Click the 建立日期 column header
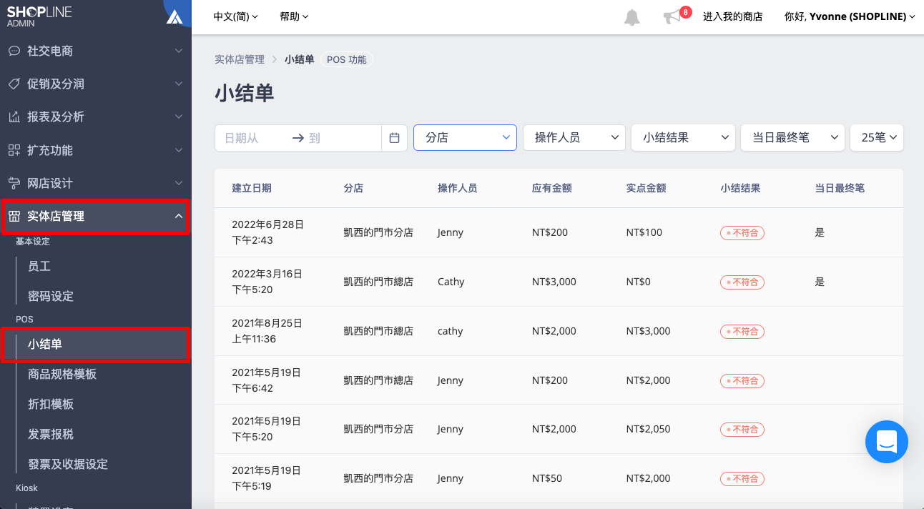Viewport: 924px width, 509px height. [x=252, y=188]
